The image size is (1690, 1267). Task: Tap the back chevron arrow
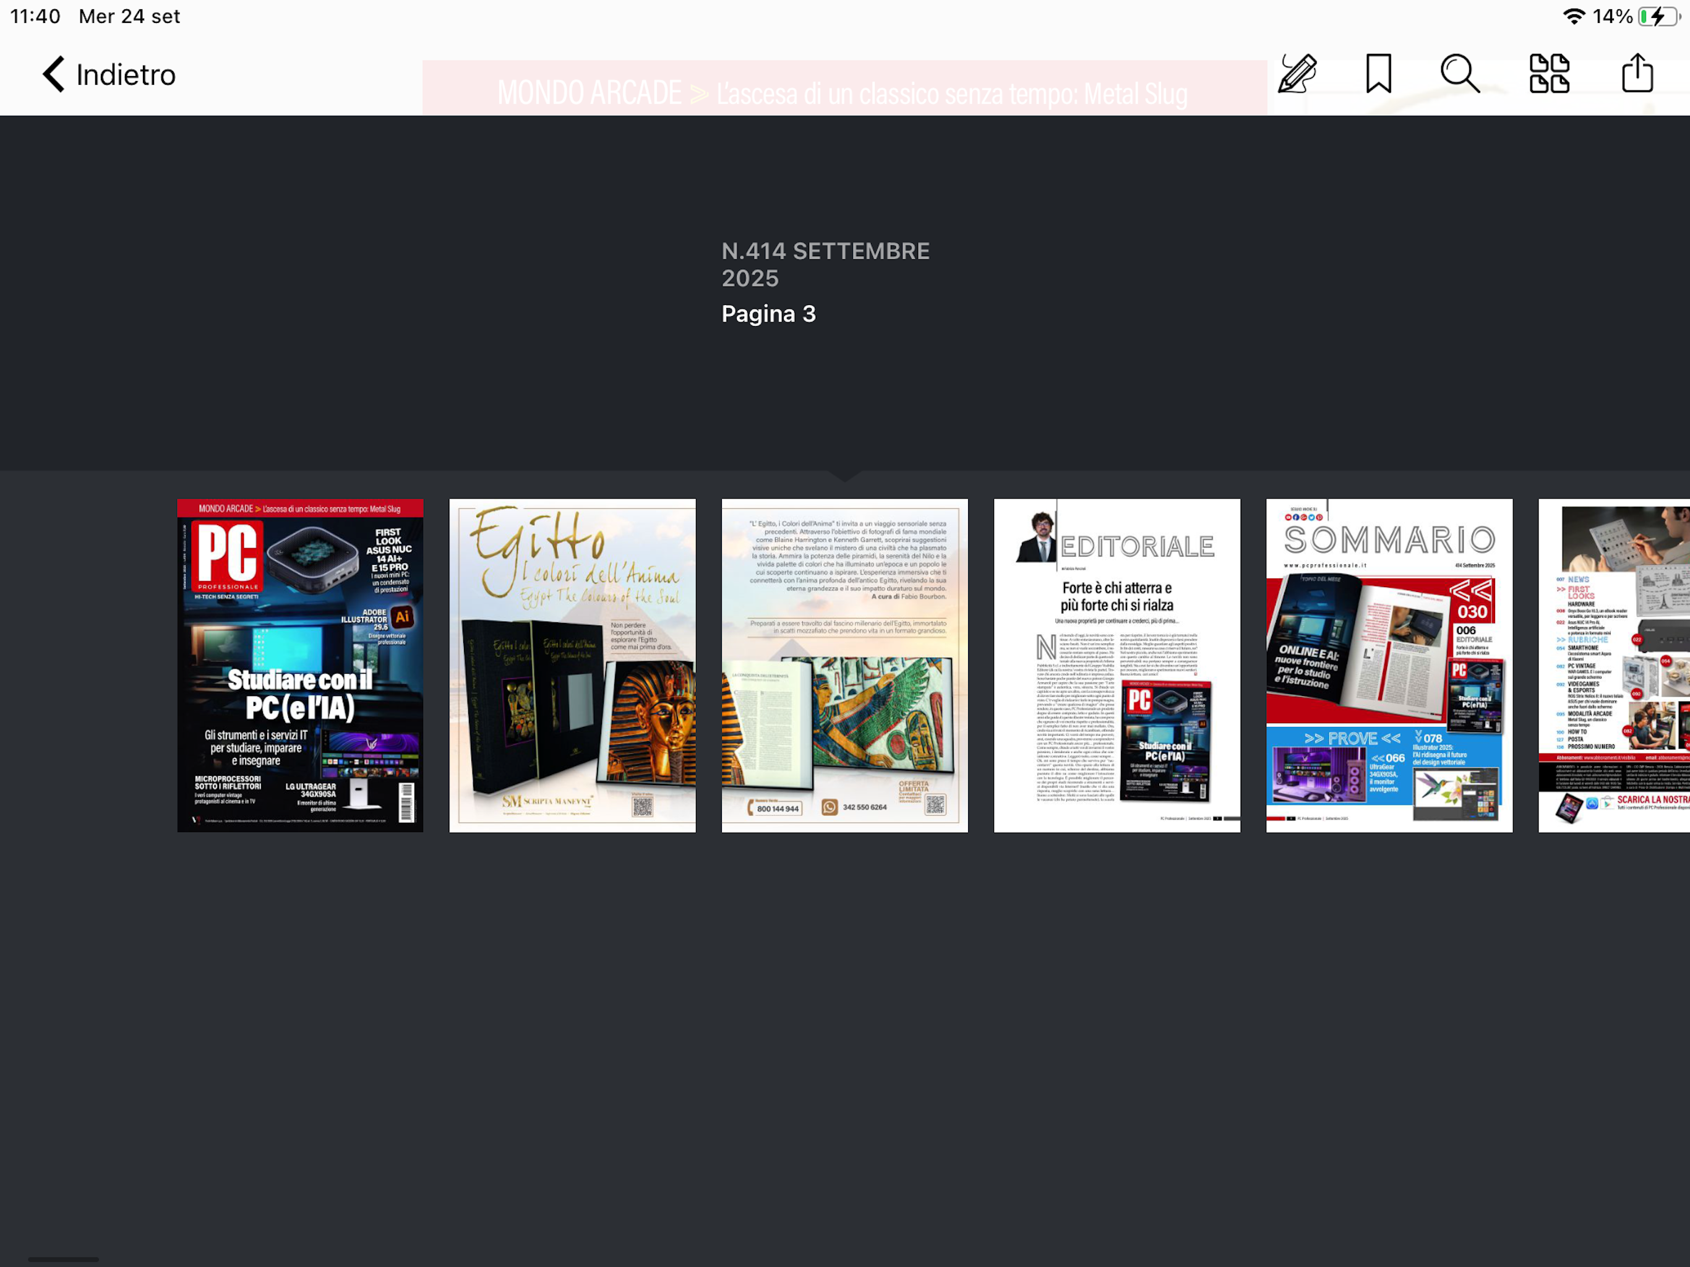coord(53,75)
